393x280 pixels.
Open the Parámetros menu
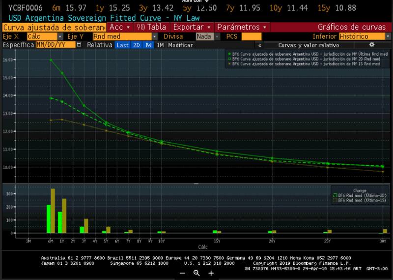pyautogui.click(x=242, y=27)
